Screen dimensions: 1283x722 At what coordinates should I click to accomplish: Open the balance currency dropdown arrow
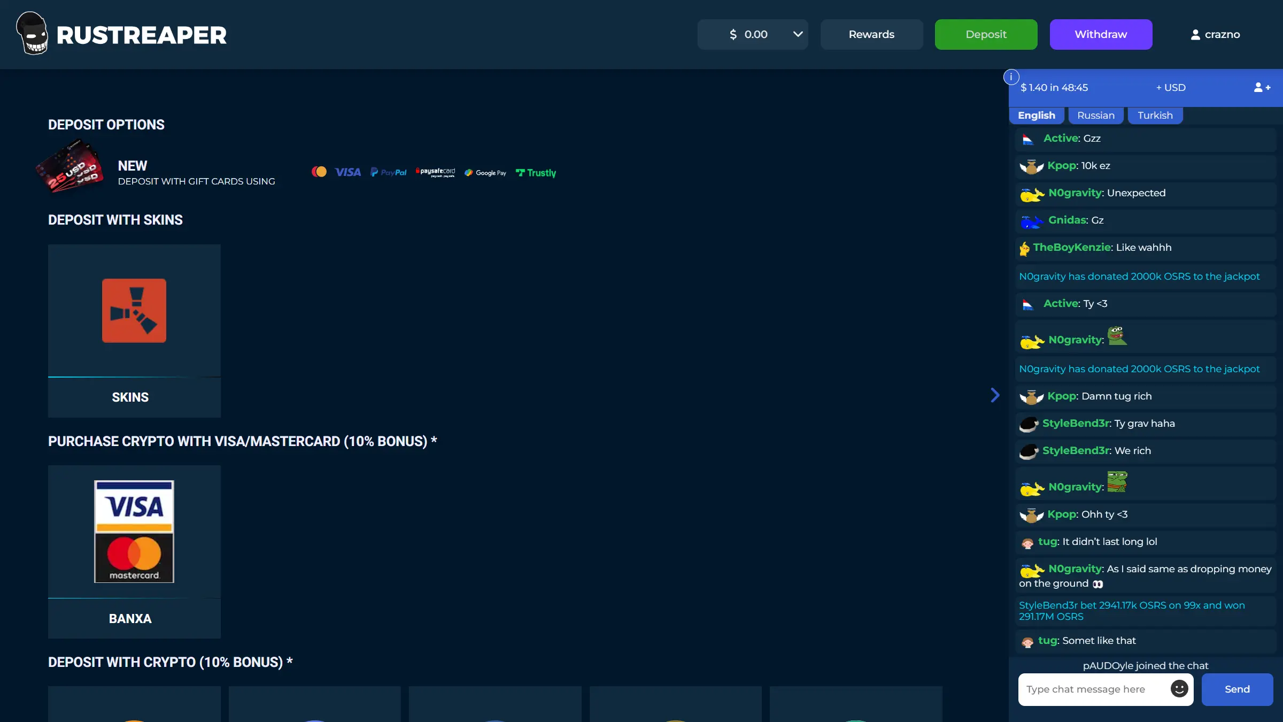[798, 34]
